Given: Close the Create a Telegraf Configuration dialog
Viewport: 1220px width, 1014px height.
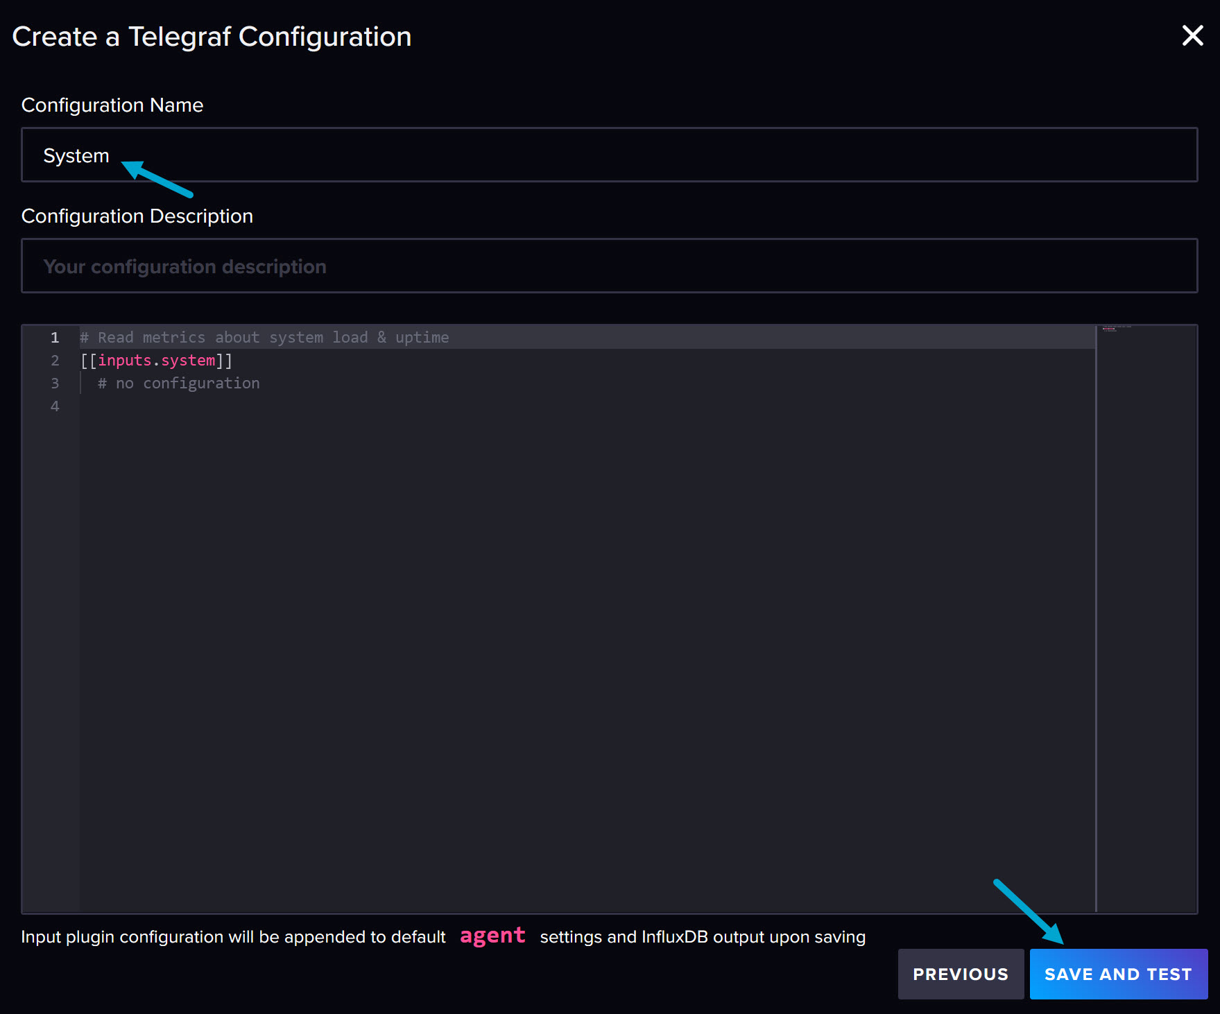Looking at the screenshot, I should click(x=1192, y=35).
